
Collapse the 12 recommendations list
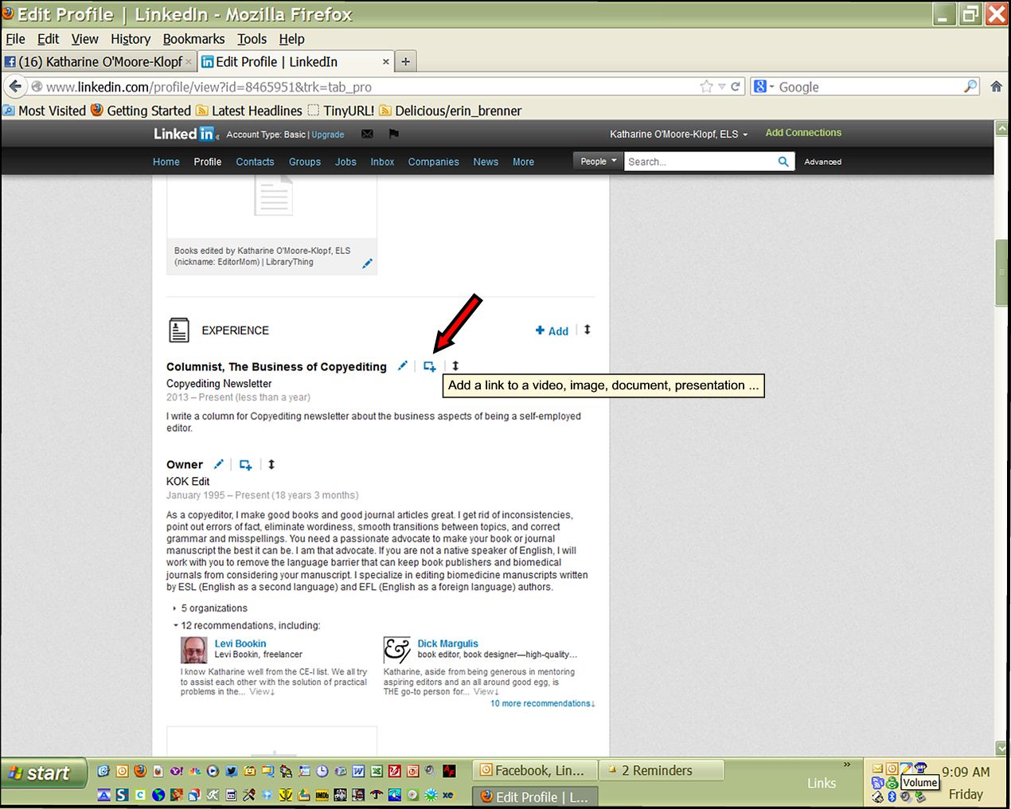(x=247, y=626)
